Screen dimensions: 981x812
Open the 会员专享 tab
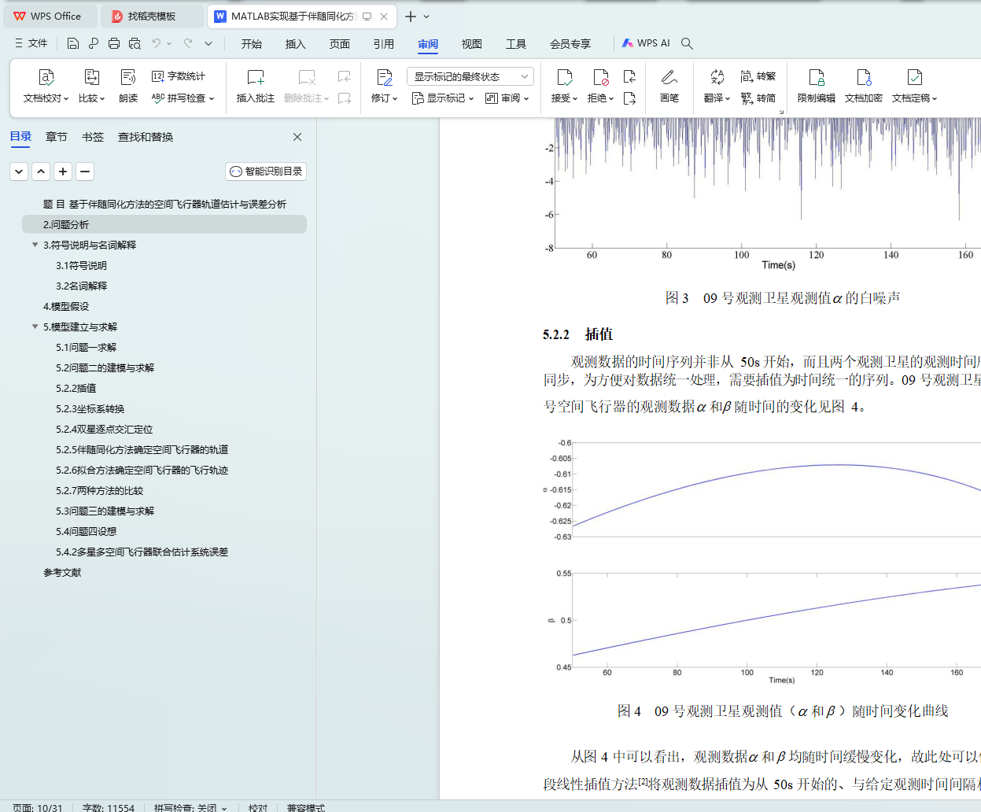tap(570, 44)
